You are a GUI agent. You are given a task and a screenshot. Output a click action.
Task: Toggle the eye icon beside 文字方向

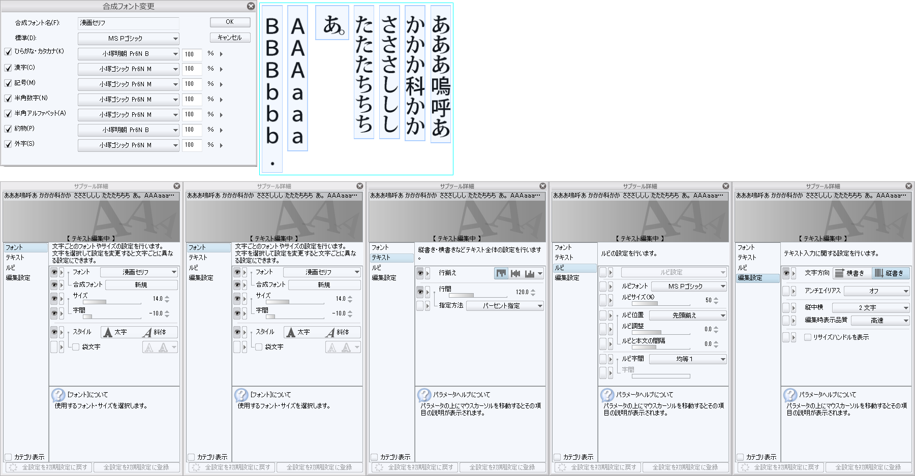point(786,273)
